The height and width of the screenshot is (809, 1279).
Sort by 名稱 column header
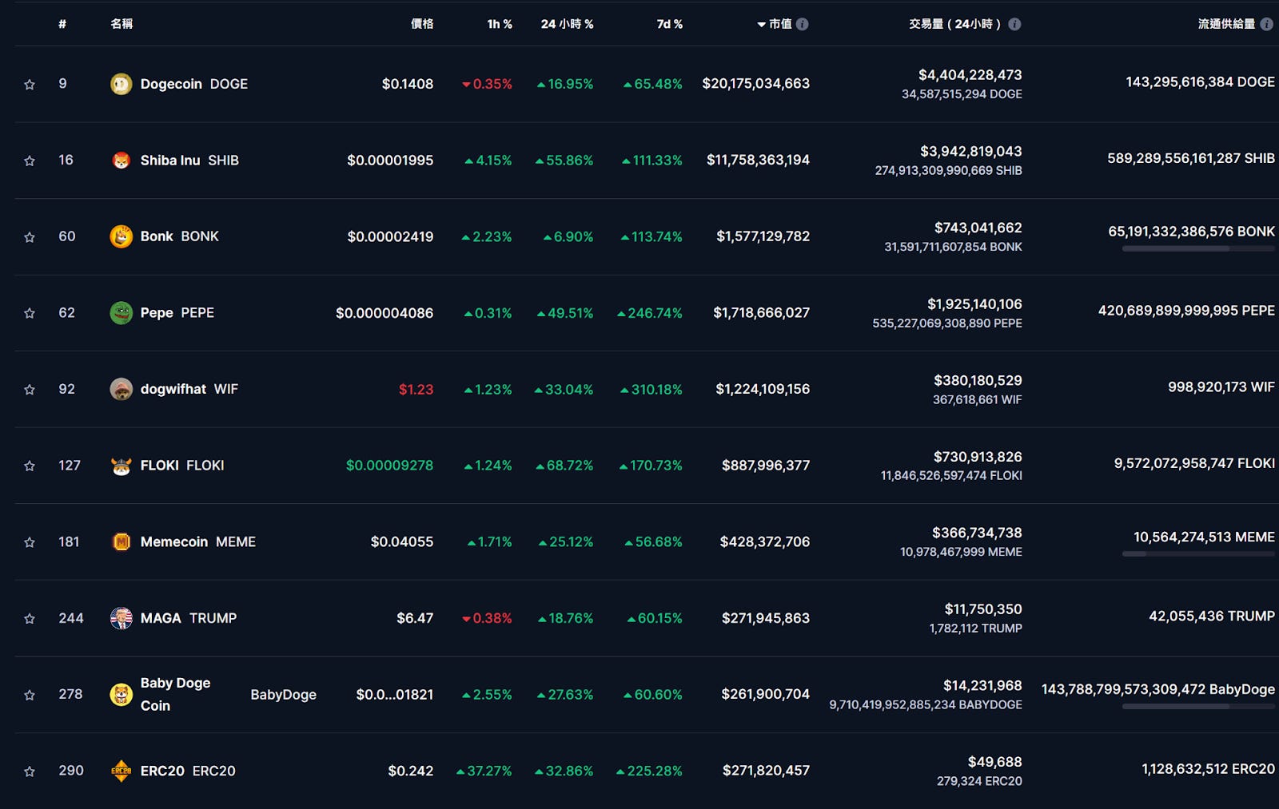click(x=122, y=24)
